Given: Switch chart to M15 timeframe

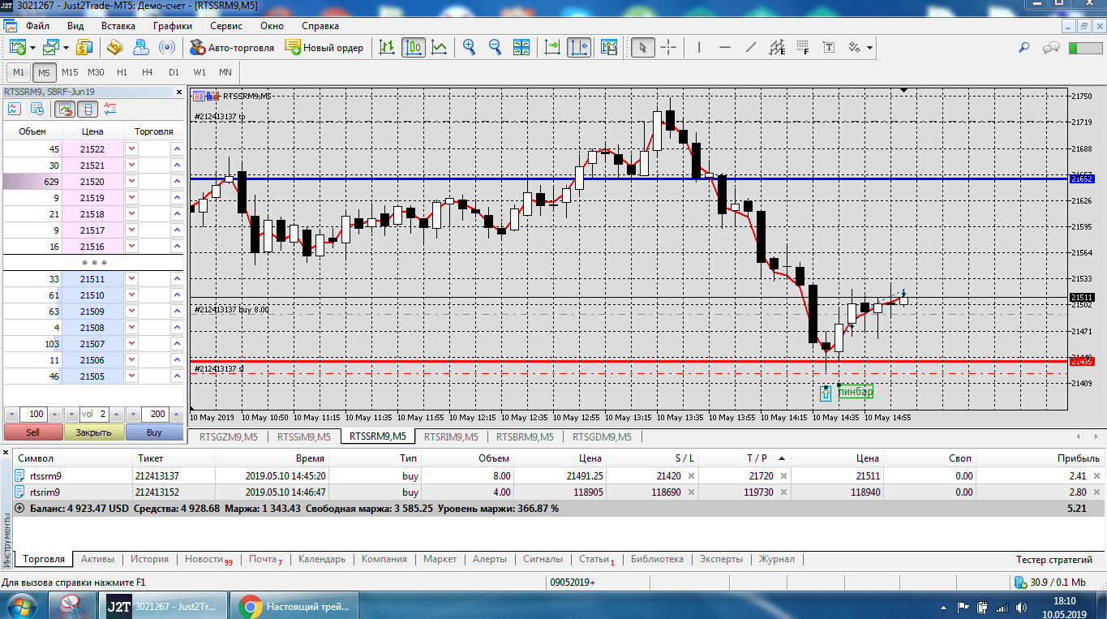Looking at the screenshot, I should coord(70,72).
